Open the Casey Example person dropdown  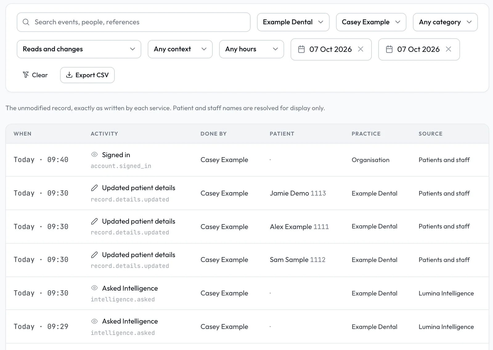pyautogui.click(x=371, y=22)
